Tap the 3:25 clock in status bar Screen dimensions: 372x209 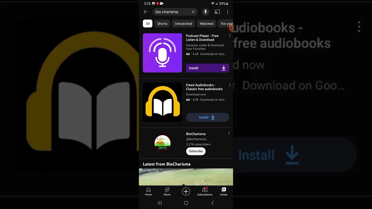[147, 3]
